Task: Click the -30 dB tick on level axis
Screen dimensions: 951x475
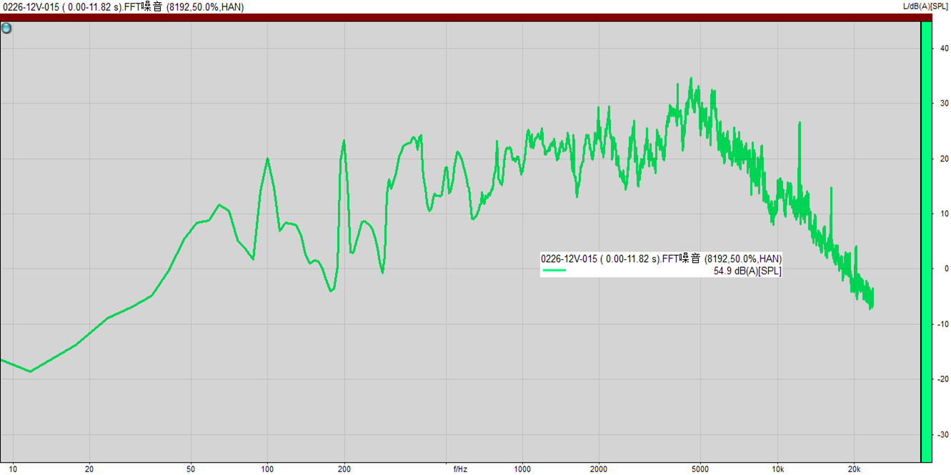Action: click(942, 435)
